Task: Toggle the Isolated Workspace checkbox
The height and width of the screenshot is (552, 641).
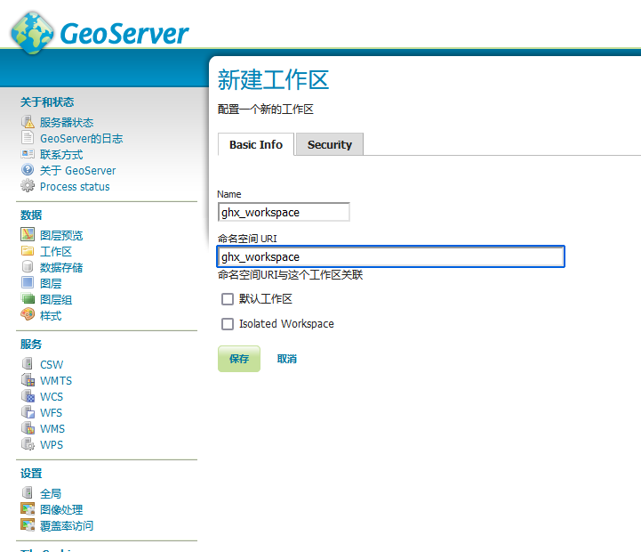Action: click(x=228, y=324)
